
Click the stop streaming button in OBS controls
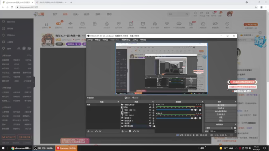click(221, 105)
